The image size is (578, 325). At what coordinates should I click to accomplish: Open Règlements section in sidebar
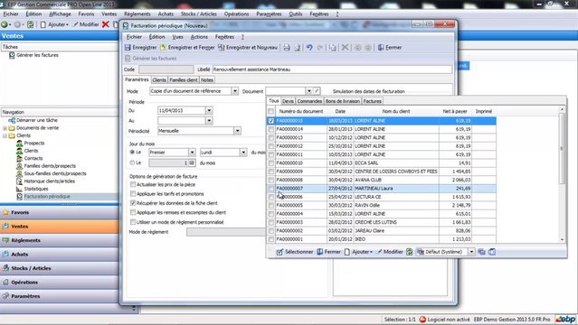[x=60, y=240]
